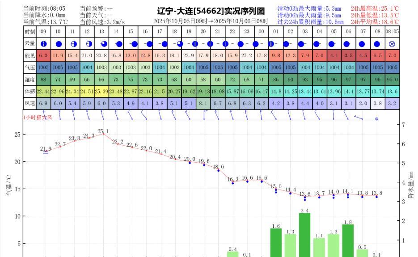Click the 1.6 mm precipitation bar
Image resolution: width=418 pixels, height=257 pixels.
pyautogui.click(x=276, y=243)
